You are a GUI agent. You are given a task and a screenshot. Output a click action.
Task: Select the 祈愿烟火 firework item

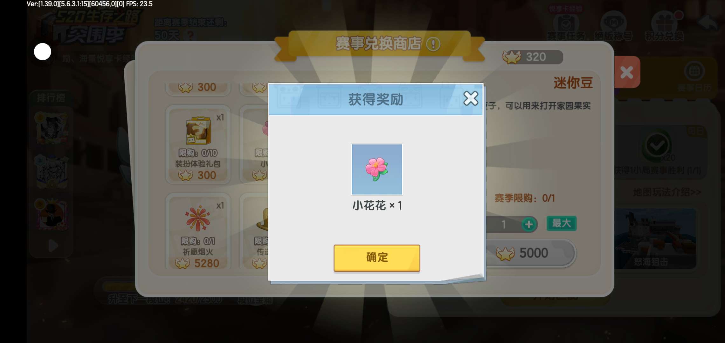(x=198, y=232)
